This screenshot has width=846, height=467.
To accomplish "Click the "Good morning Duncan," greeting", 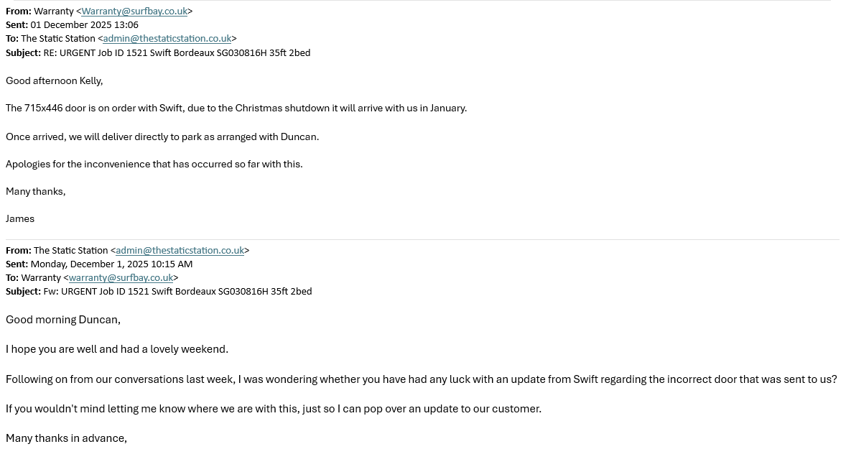I will [63, 320].
